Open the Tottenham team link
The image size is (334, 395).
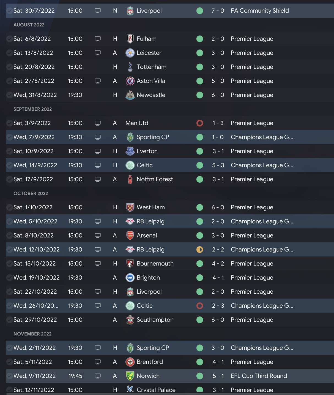[x=151, y=67]
